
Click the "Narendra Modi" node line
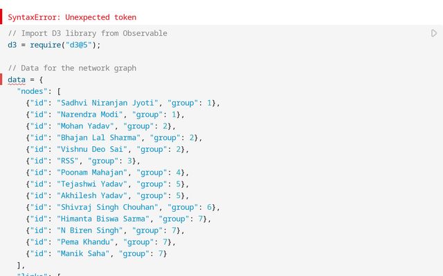[x=104, y=115]
